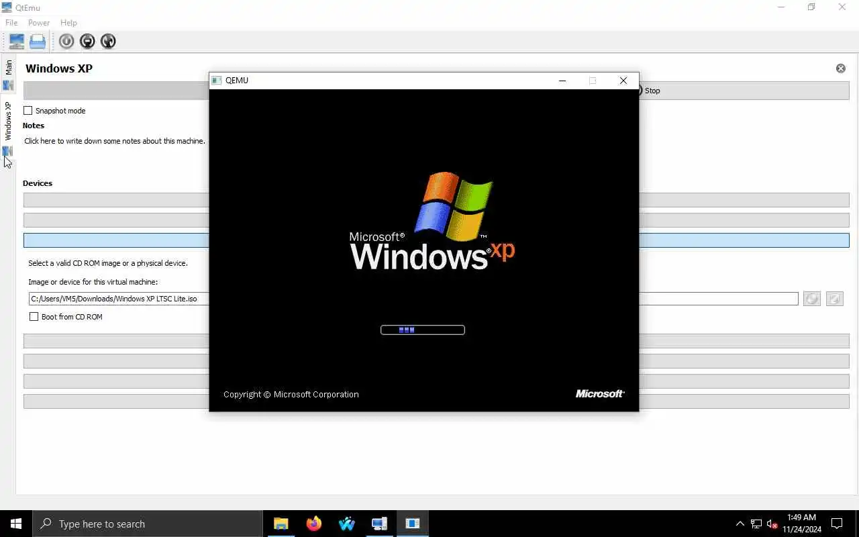
Task: Click the Devices label
Action: coord(38,183)
